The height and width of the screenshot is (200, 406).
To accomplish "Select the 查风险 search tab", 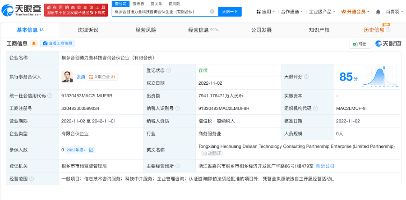I will 174,4.
